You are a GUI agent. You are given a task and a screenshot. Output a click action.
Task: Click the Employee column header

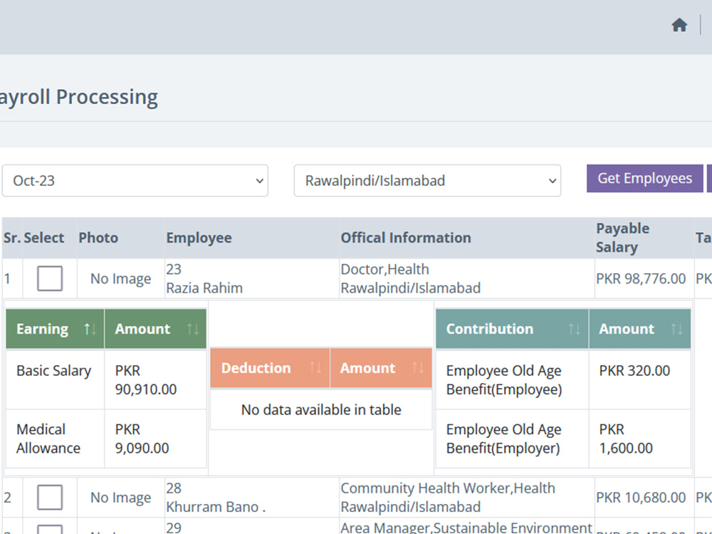click(199, 238)
